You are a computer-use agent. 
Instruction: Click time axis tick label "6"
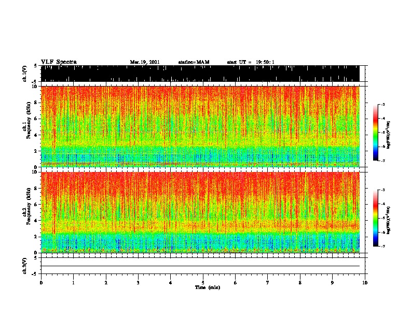236,283
